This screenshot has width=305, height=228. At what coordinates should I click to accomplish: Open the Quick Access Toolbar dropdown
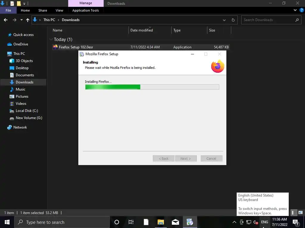pyautogui.click(x=24, y=4)
